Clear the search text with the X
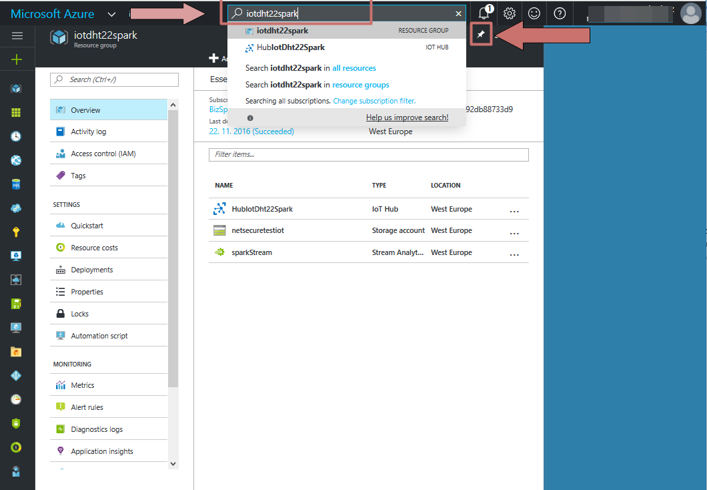707x490 pixels. coord(458,13)
